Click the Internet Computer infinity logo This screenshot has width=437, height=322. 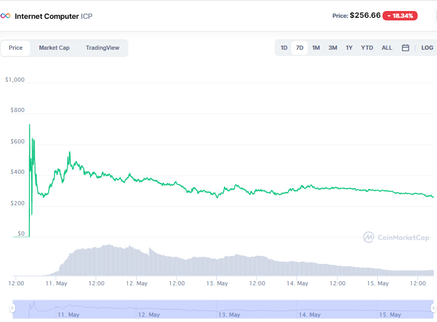coord(5,16)
